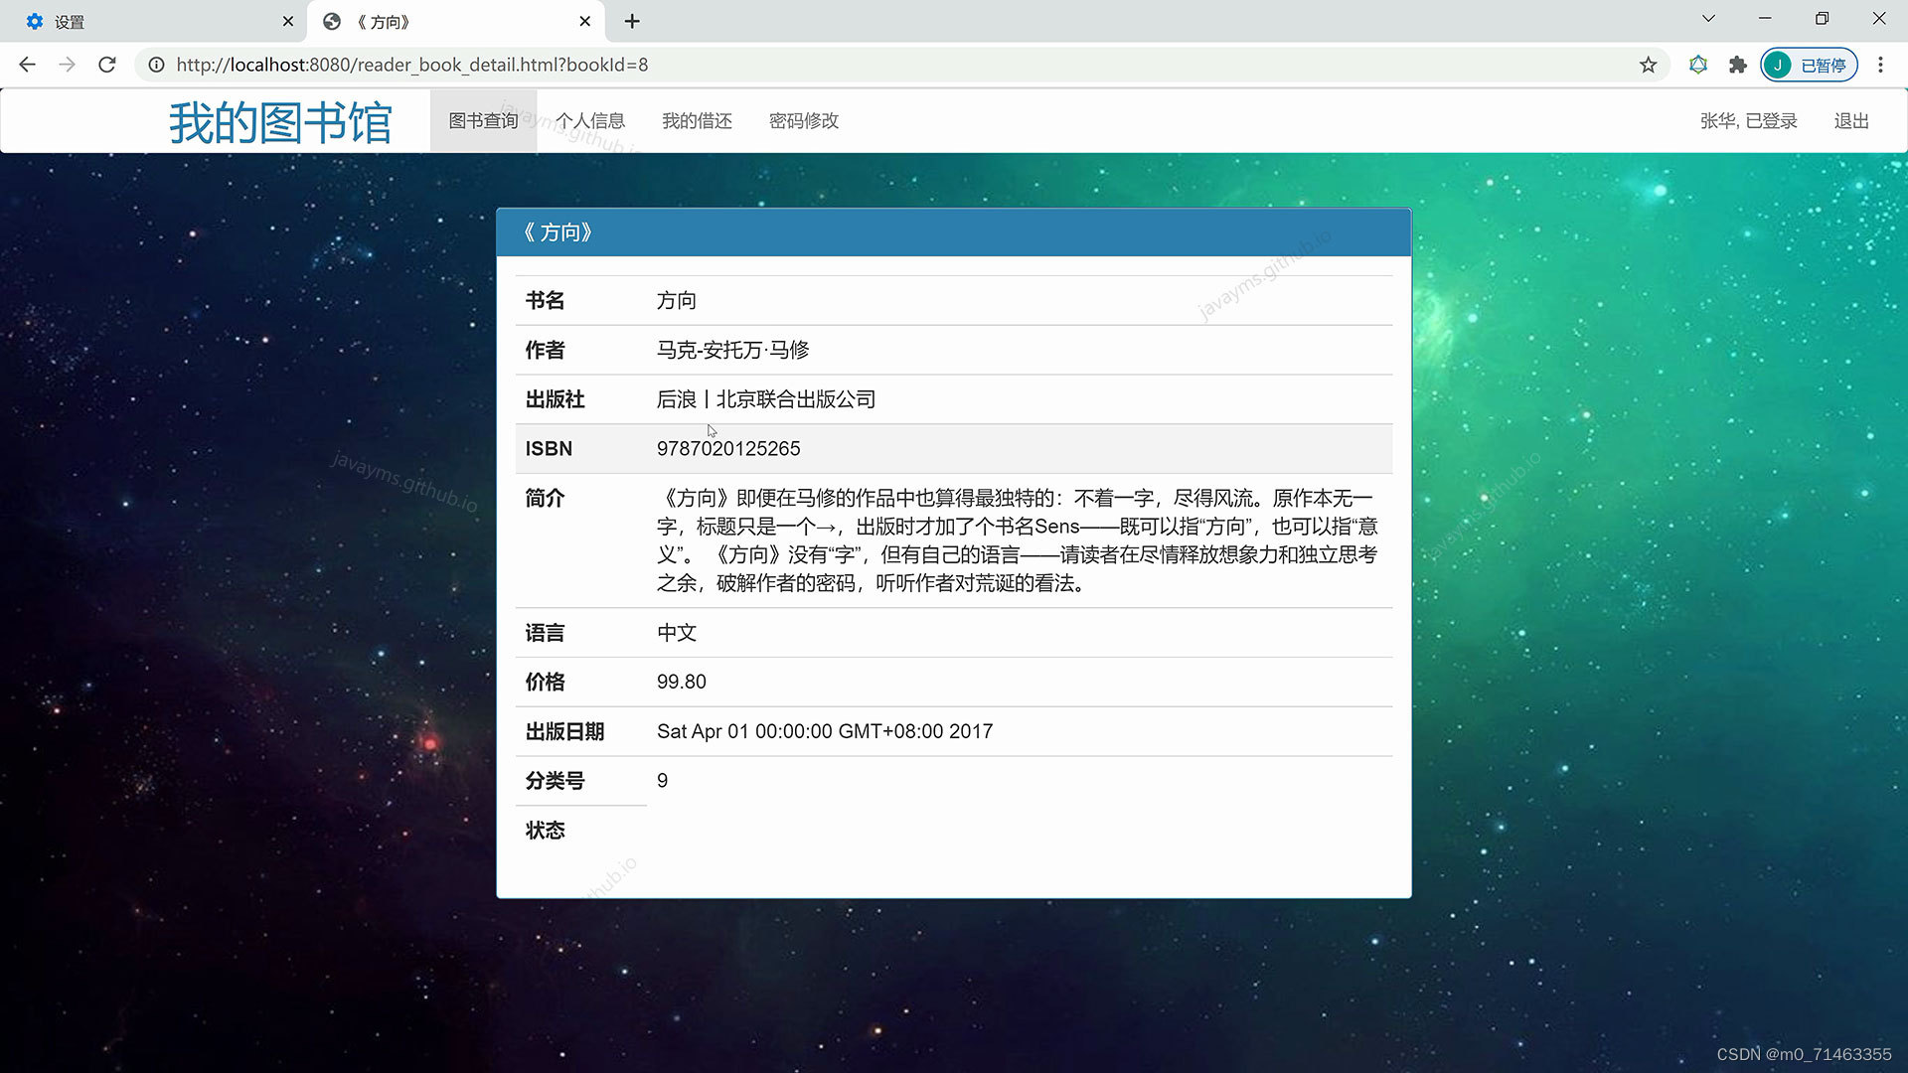1908x1073 pixels.
Task: Click the site information icon
Action: click(156, 65)
